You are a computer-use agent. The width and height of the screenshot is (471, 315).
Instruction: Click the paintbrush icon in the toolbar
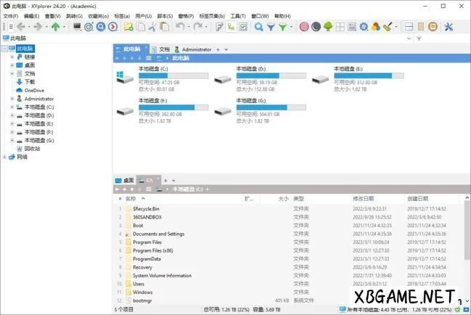pos(388,27)
